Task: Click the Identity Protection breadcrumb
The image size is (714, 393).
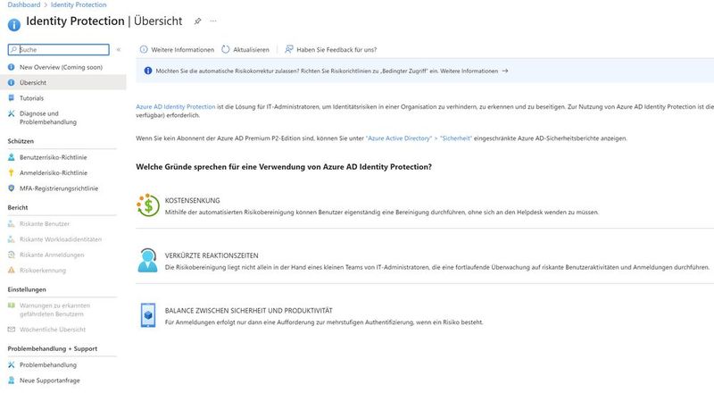Action: [x=79, y=4]
